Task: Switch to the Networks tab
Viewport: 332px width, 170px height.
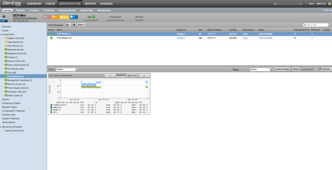Action: [20, 10]
